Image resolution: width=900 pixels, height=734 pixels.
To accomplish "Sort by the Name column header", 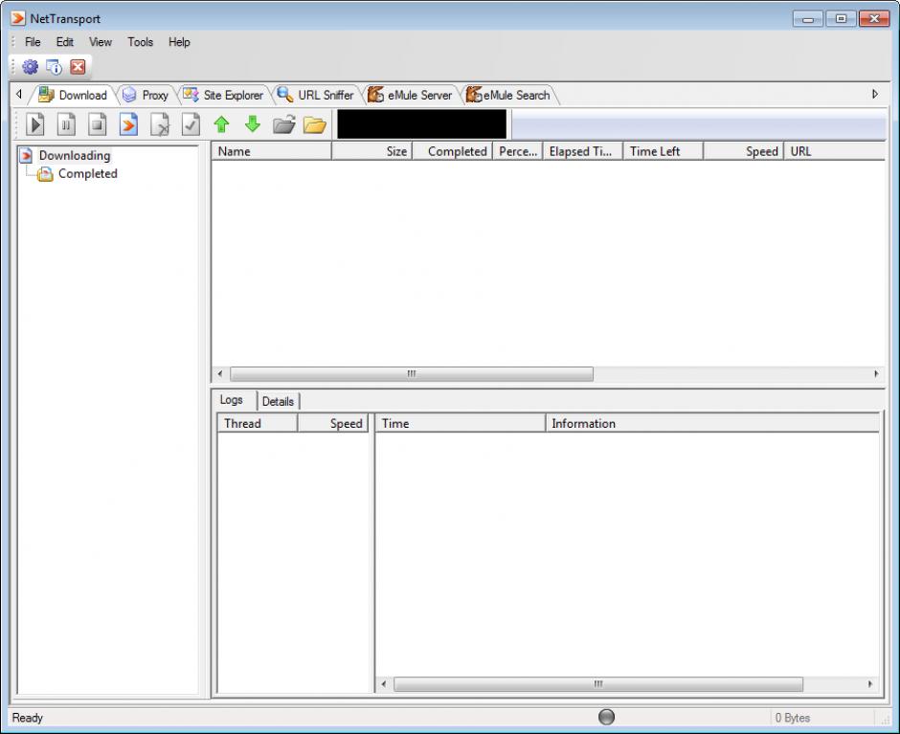I will 272,151.
